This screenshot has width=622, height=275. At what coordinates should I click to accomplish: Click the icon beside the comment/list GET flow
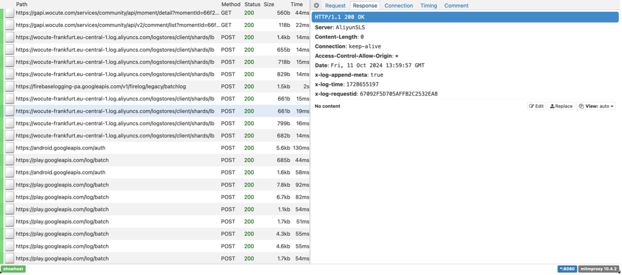click(9, 25)
